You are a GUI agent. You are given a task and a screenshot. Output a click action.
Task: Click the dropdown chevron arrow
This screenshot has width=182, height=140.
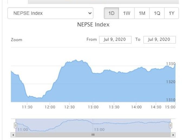click(x=90, y=13)
